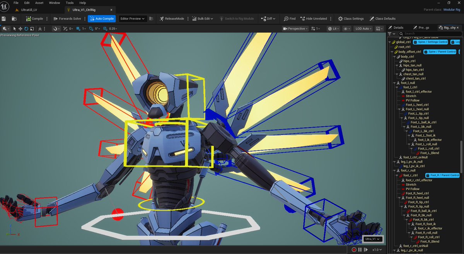Open Class Defaults
464x254 pixels.
point(382,19)
